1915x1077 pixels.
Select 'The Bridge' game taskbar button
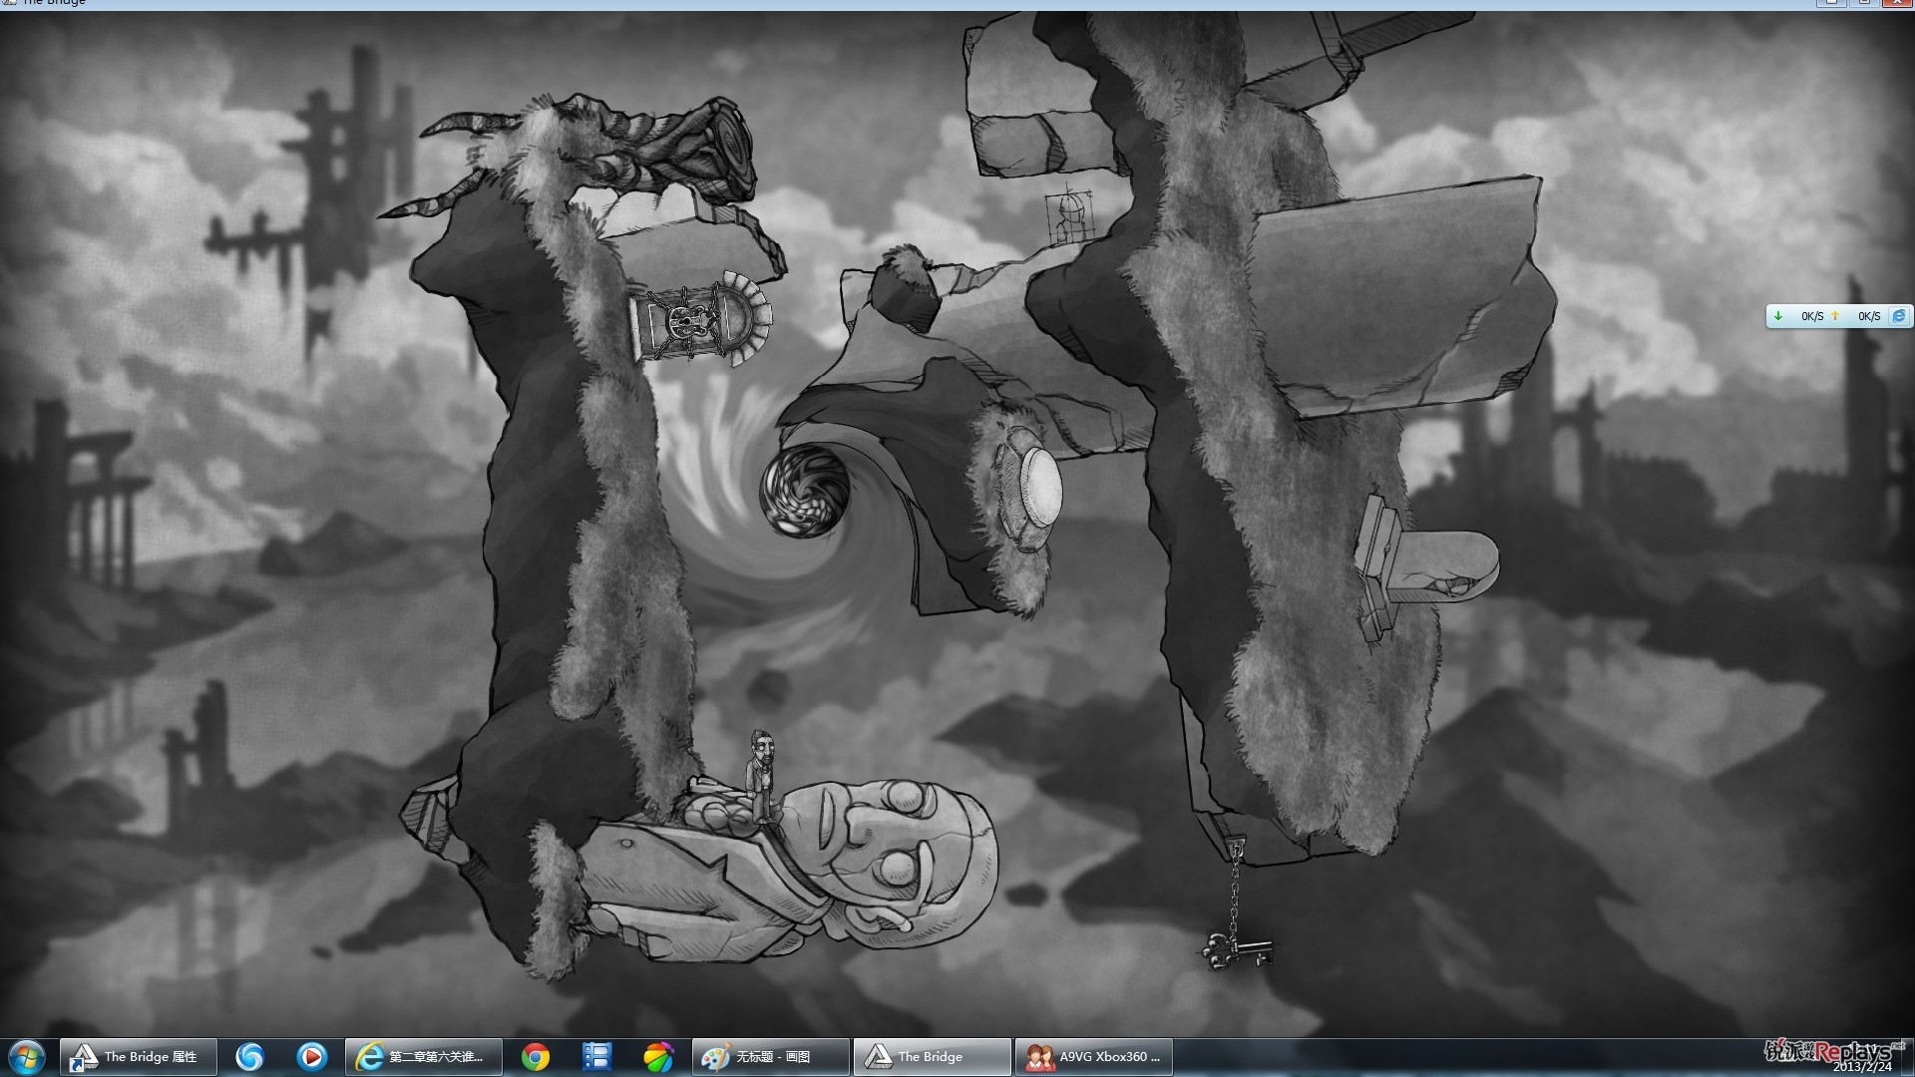[x=933, y=1057]
